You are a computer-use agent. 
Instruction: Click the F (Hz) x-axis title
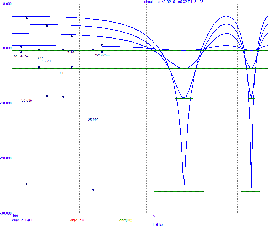click(157, 225)
